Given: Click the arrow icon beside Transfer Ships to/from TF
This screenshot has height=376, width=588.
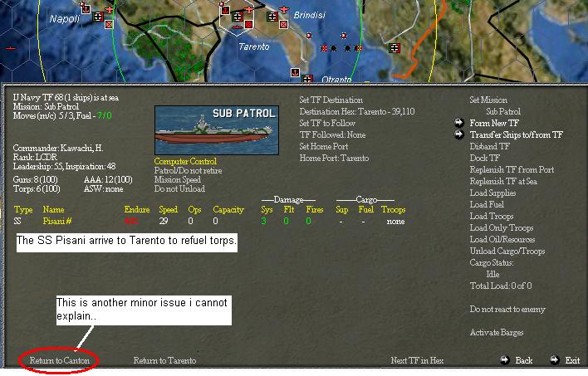Looking at the screenshot, I should [x=459, y=134].
